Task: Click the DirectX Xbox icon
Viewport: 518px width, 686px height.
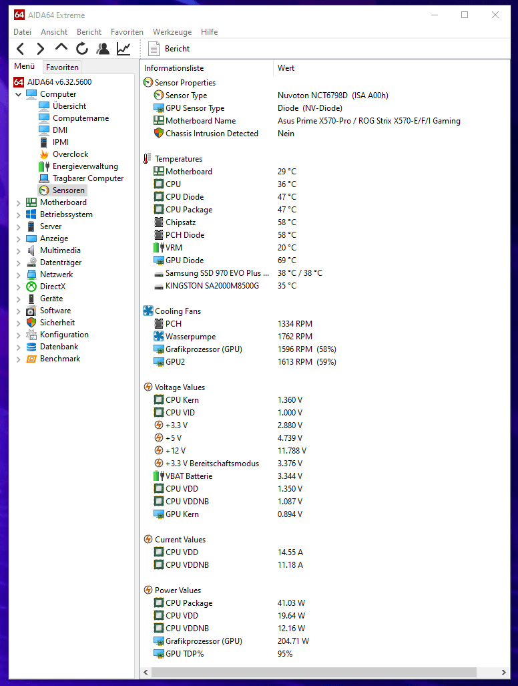Action: (31, 287)
